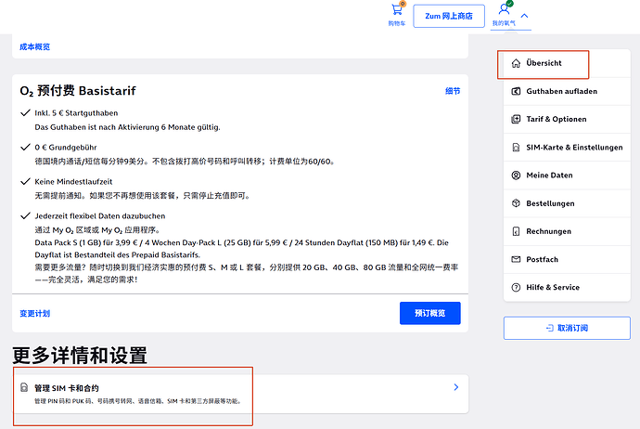This screenshot has height=429, width=640.
Task: Open the 细节 link for Basistarif
Action: pyautogui.click(x=453, y=91)
